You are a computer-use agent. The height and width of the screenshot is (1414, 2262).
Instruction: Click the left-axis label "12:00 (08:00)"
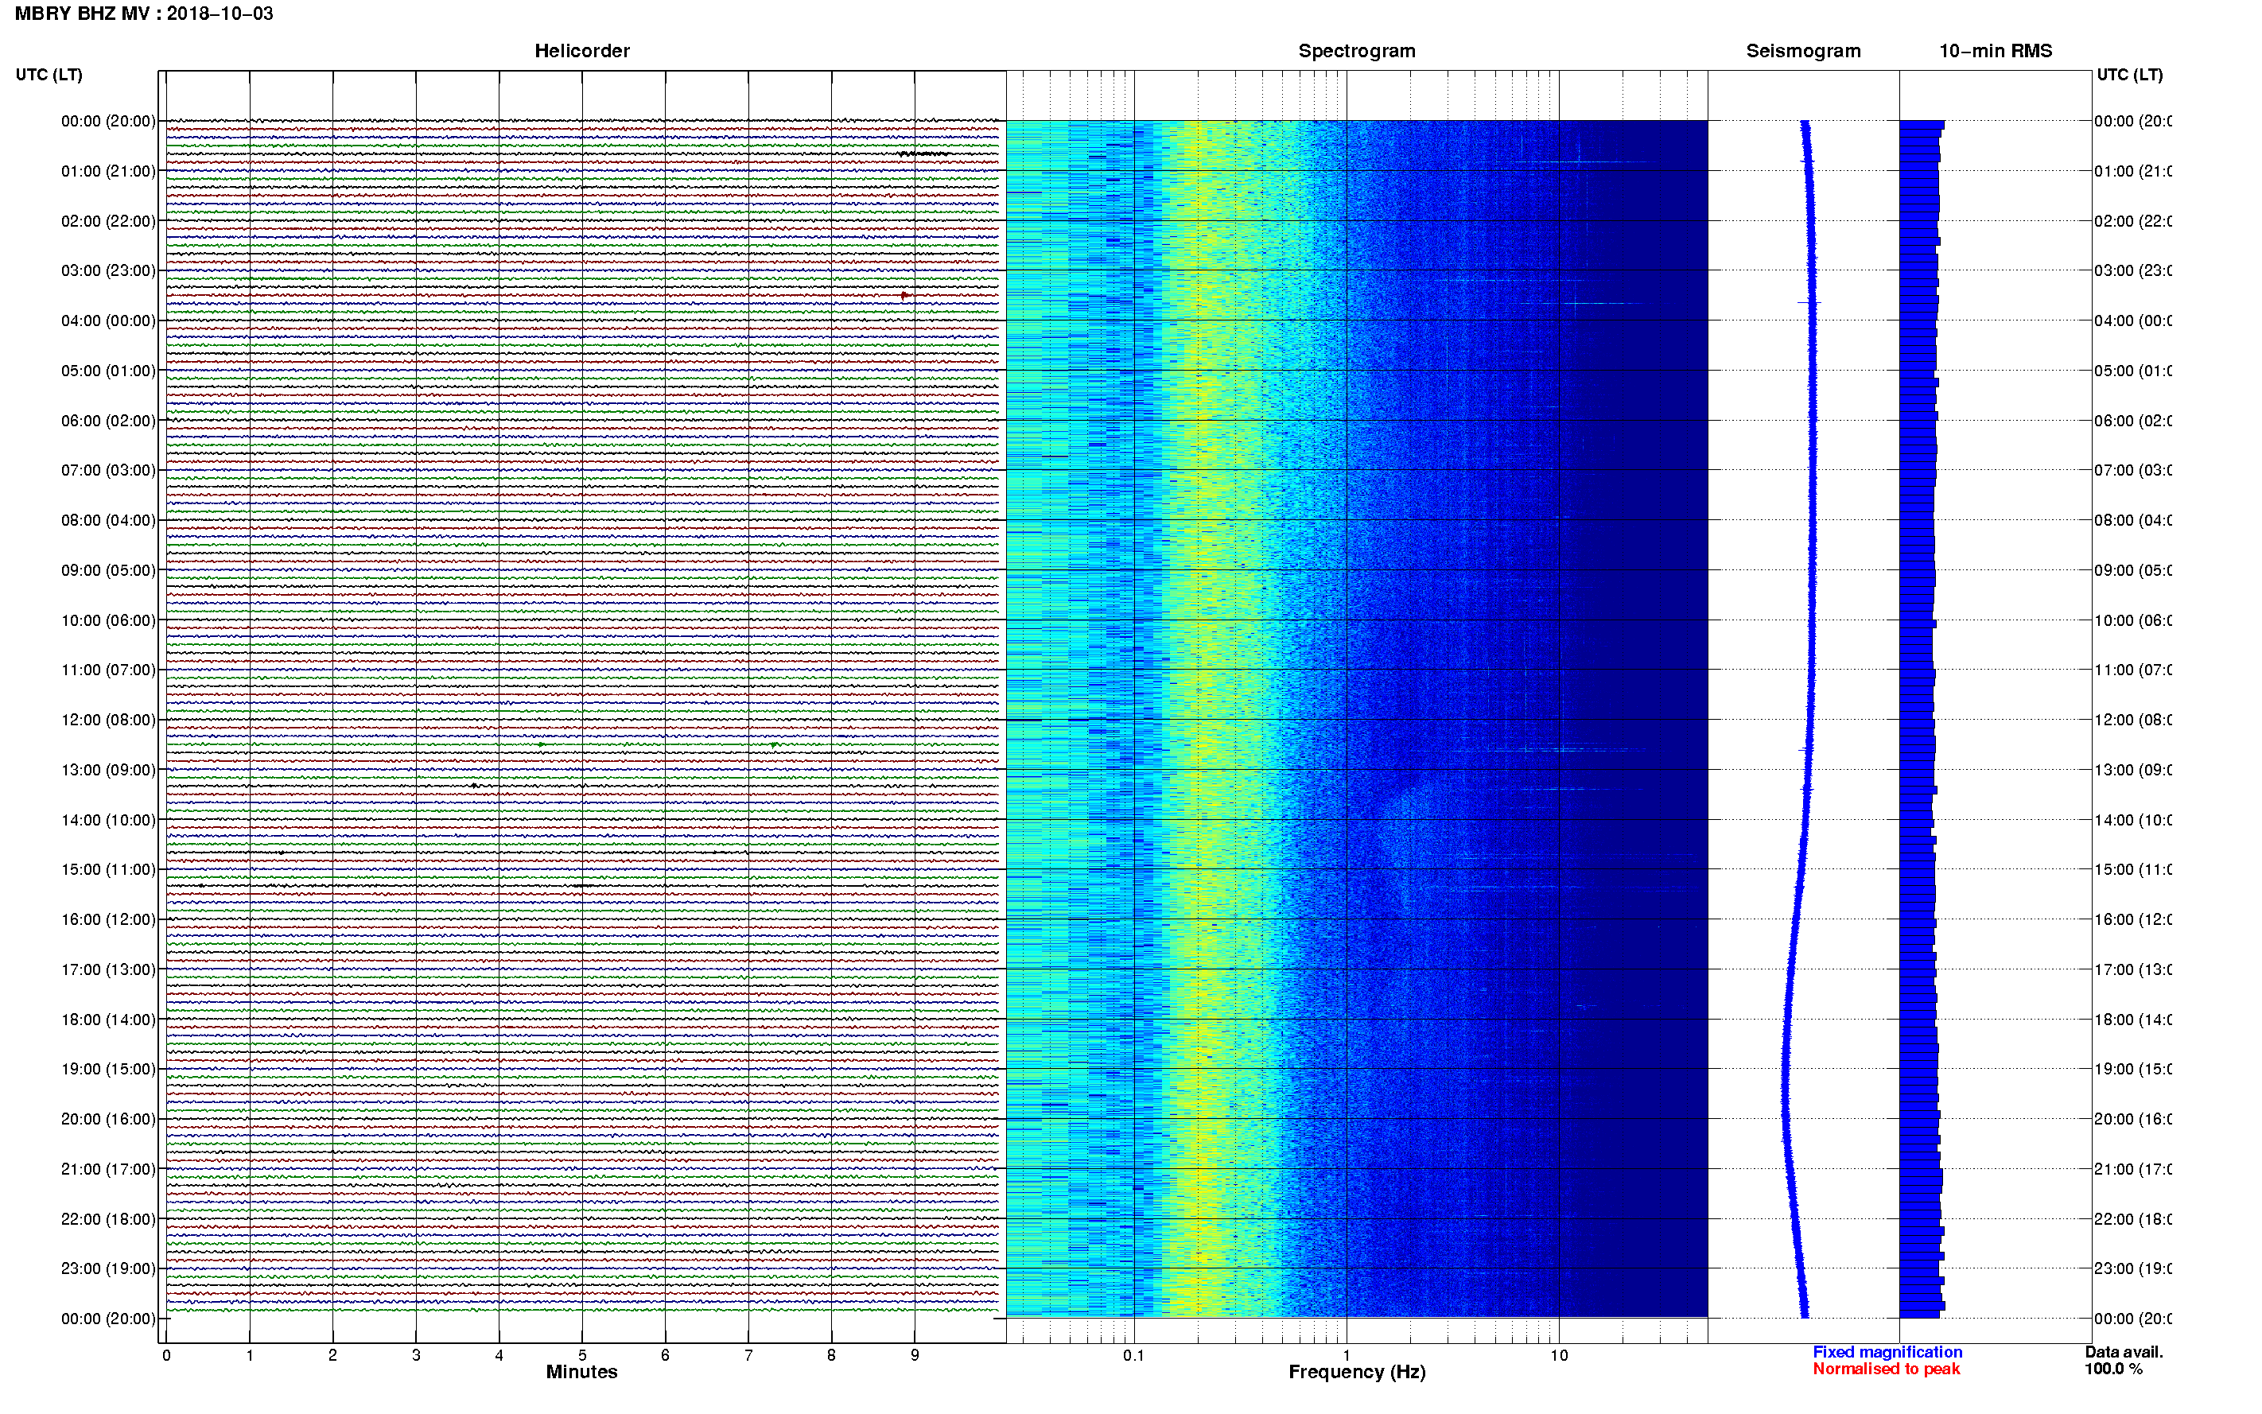(x=108, y=720)
